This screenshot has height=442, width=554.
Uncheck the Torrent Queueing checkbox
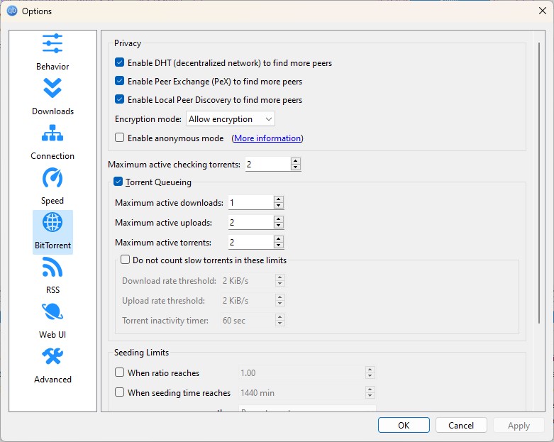click(118, 182)
